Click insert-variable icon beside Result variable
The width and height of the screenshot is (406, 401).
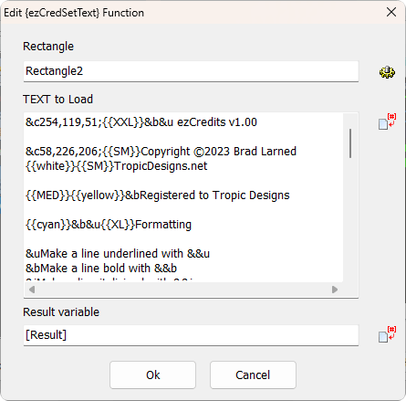tap(387, 334)
